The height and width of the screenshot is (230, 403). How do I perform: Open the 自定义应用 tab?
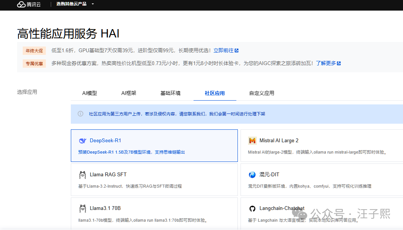point(262,93)
